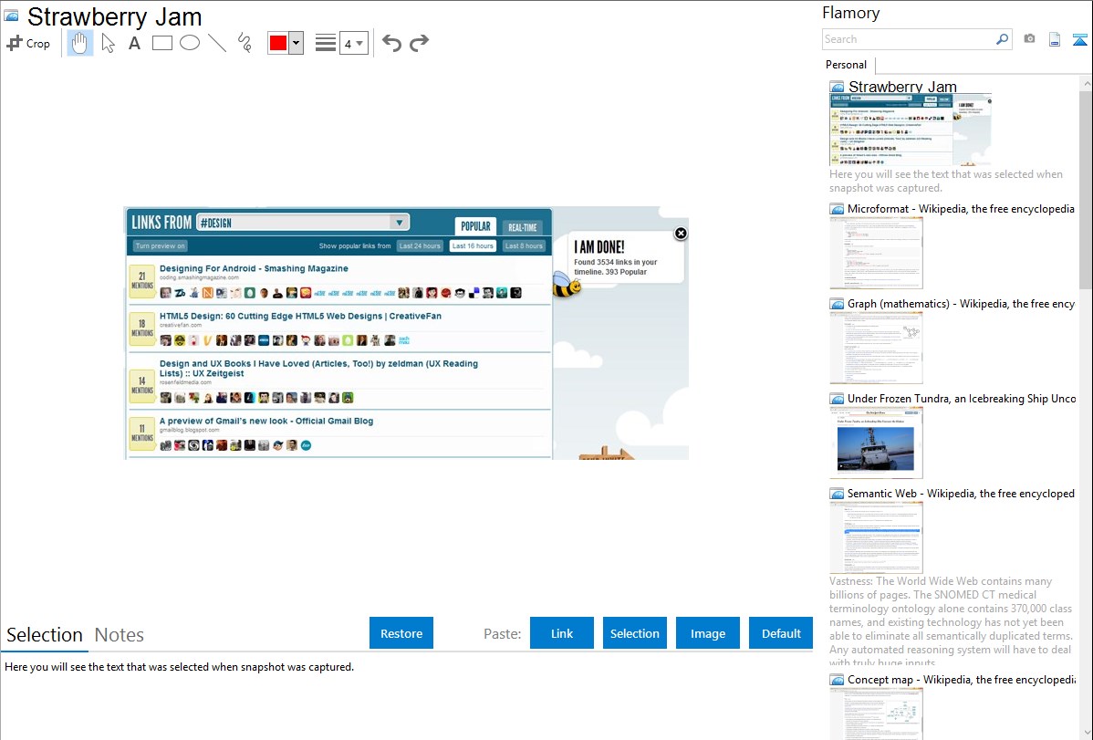Select the straight line tool

(217, 43)
